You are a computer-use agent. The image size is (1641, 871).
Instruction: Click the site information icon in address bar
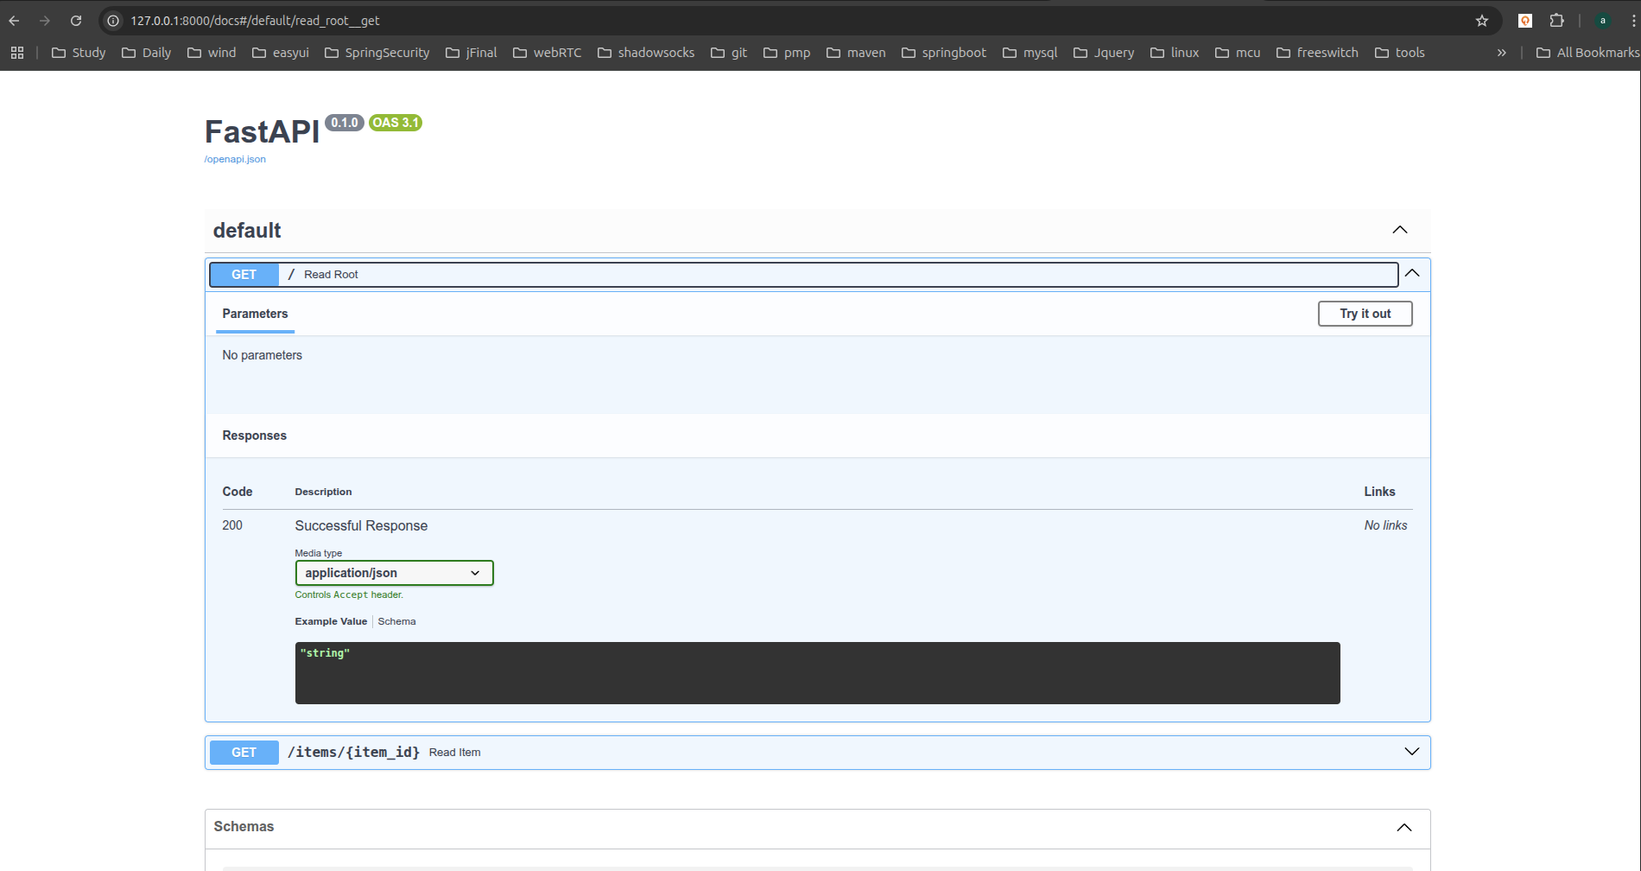click(113, 21)
